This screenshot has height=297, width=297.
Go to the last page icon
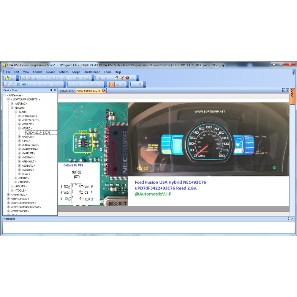(48, 84)
